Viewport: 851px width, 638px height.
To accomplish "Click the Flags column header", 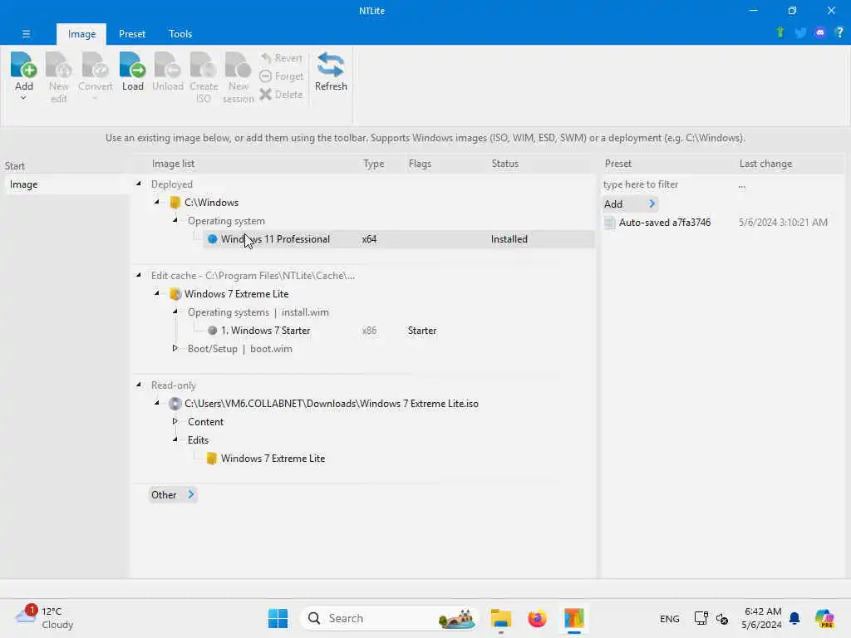I will pyautogui.click(x=420, y=164).
